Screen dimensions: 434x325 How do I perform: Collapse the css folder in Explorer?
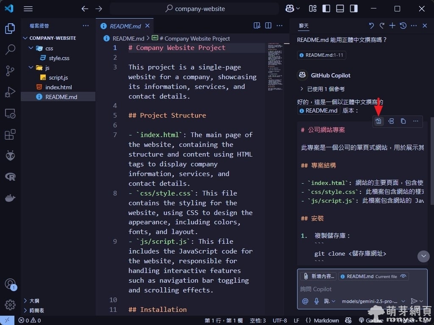[31, 48]
